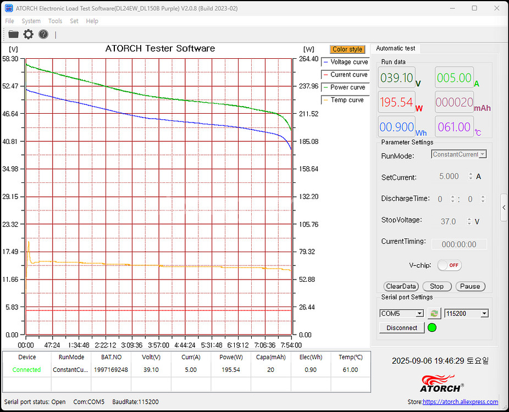
Task: Open the Help menu
Action: tap(92, 21)
